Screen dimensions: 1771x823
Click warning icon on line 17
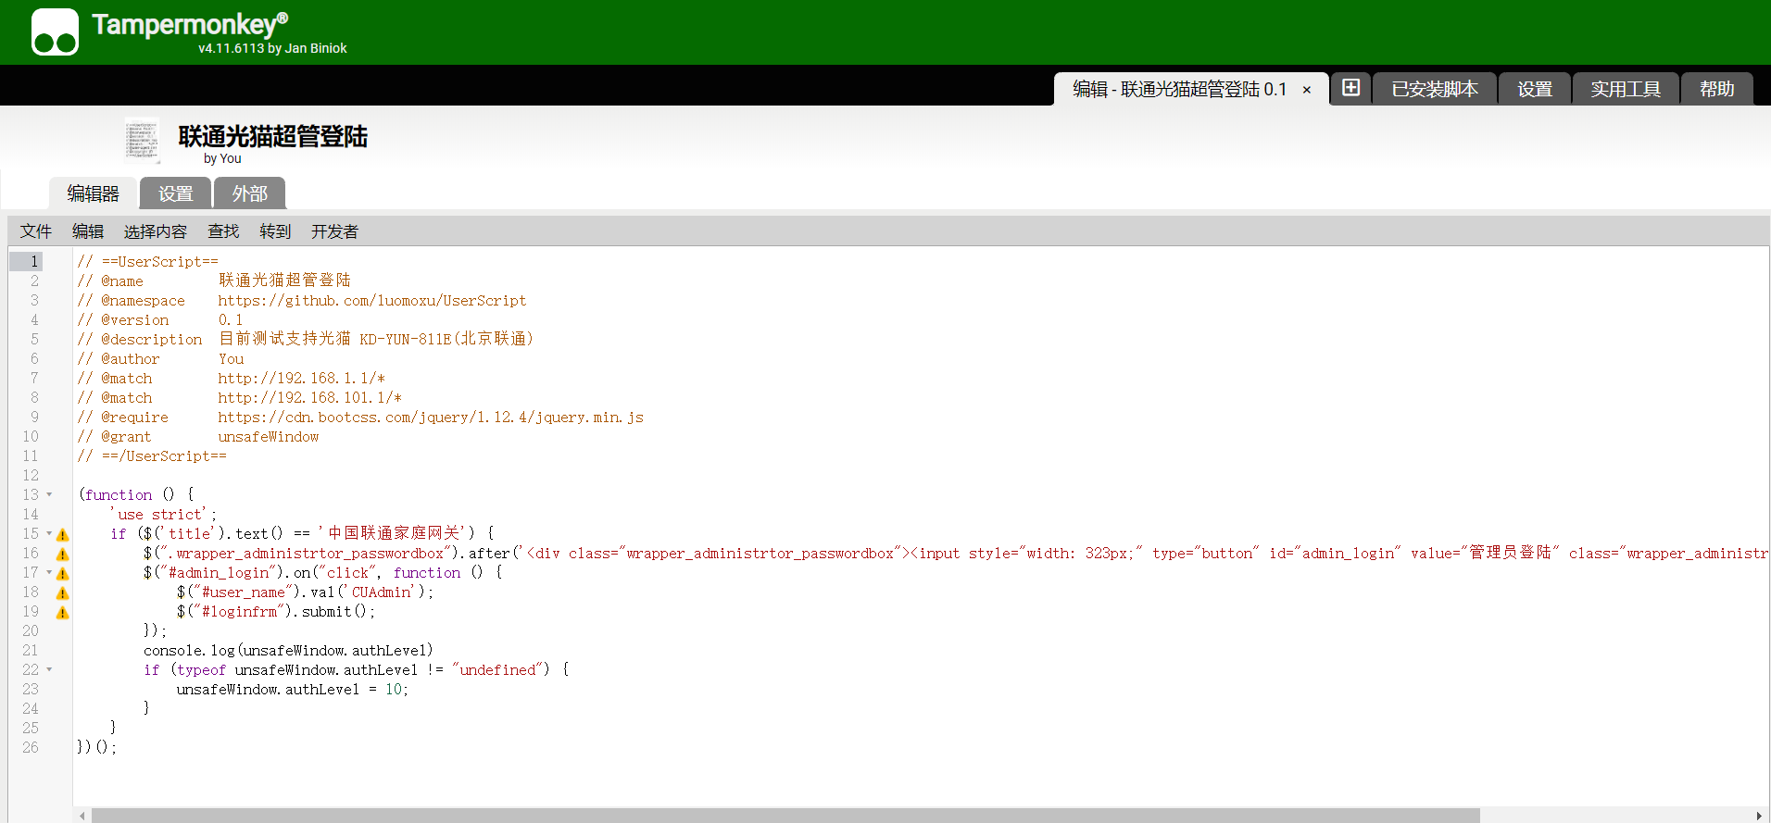[x=63, y=574]
